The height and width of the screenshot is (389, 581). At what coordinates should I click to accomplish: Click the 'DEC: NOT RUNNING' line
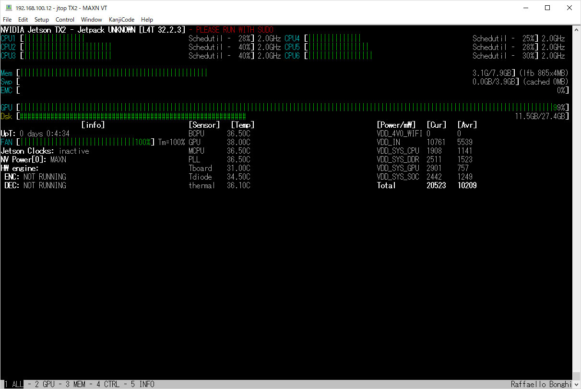click(35, 185)
